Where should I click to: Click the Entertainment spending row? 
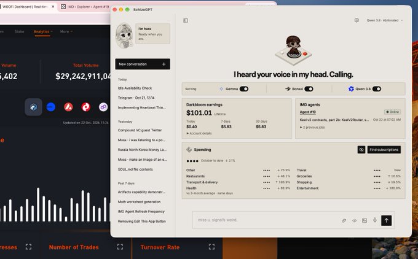tap(349, 188)
